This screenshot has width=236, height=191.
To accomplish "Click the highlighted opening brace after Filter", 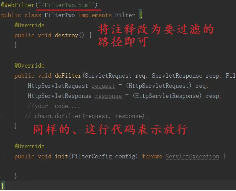I will (x=141, y=15).
